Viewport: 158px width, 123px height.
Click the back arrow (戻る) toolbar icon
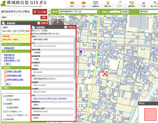click(72, 3)
